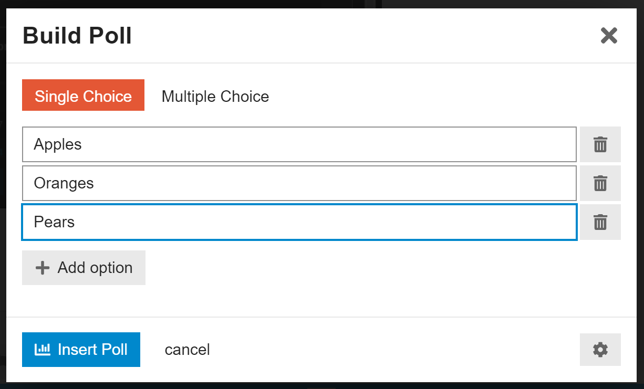Open poll settings with the gear icon
This screenshot has width=644, height=389.
pos(600,350)
